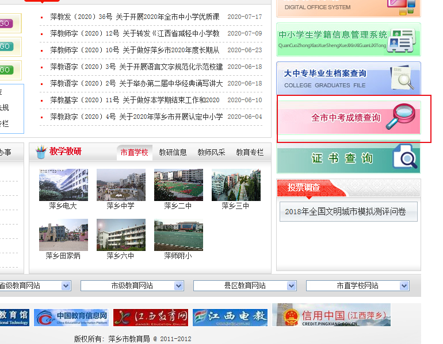Open the 萍乡中学 school photo
Screen dimensions: 443x344
[x=121, y=185]
